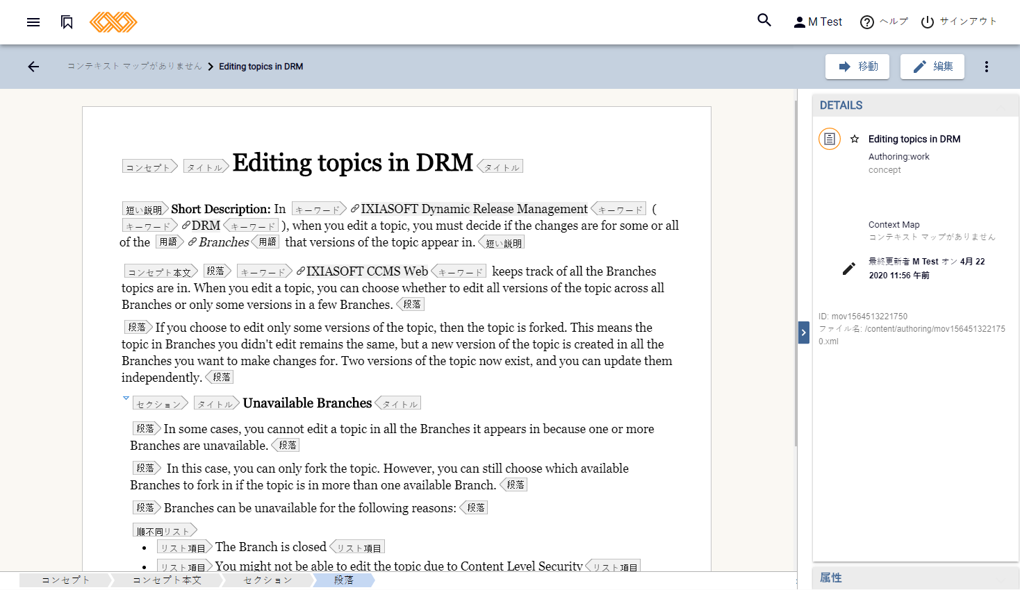Open the bookmarks collection icon
Image resolution: width=1020 pixels, height=590 pixels.
coord(67,22)
